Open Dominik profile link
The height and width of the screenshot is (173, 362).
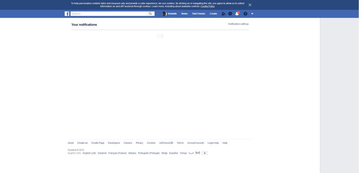[x=172, y=14]
